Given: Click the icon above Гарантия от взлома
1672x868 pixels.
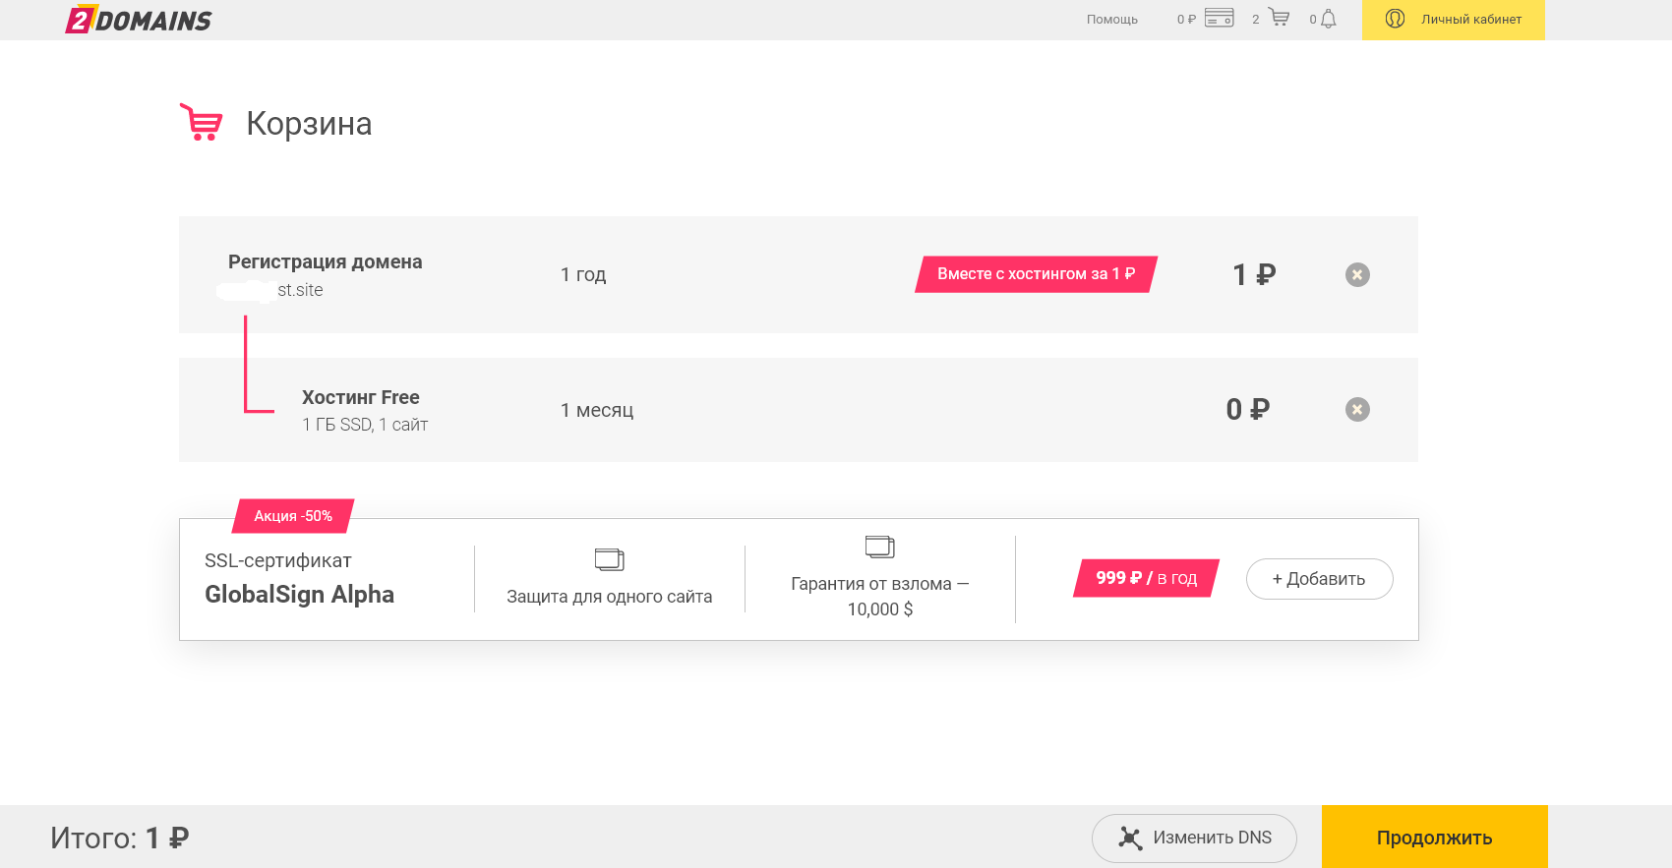Looking at the screenshot, I should (880, 547).
